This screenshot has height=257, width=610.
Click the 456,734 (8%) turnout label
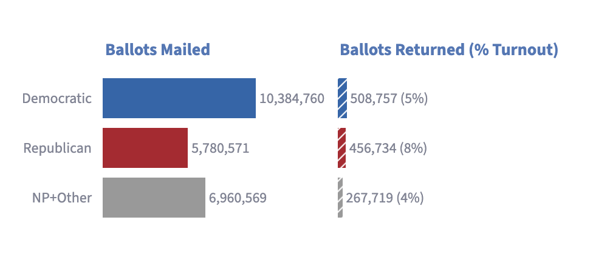(388, 149)
